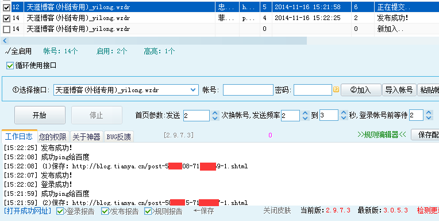
Task: Click the [打开成功网址] link
Action: pyautogui.click(x=28, y=211)
